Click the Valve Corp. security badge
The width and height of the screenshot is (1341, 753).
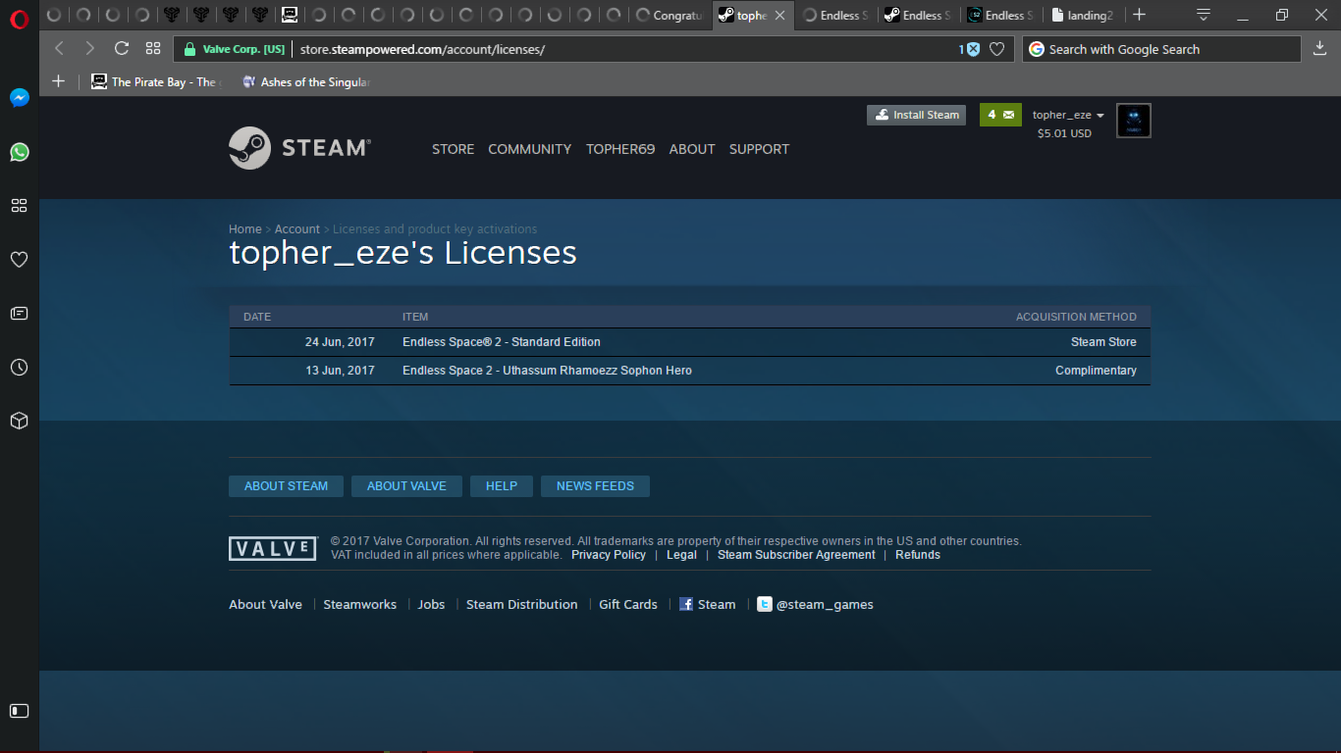click(236, 49)
